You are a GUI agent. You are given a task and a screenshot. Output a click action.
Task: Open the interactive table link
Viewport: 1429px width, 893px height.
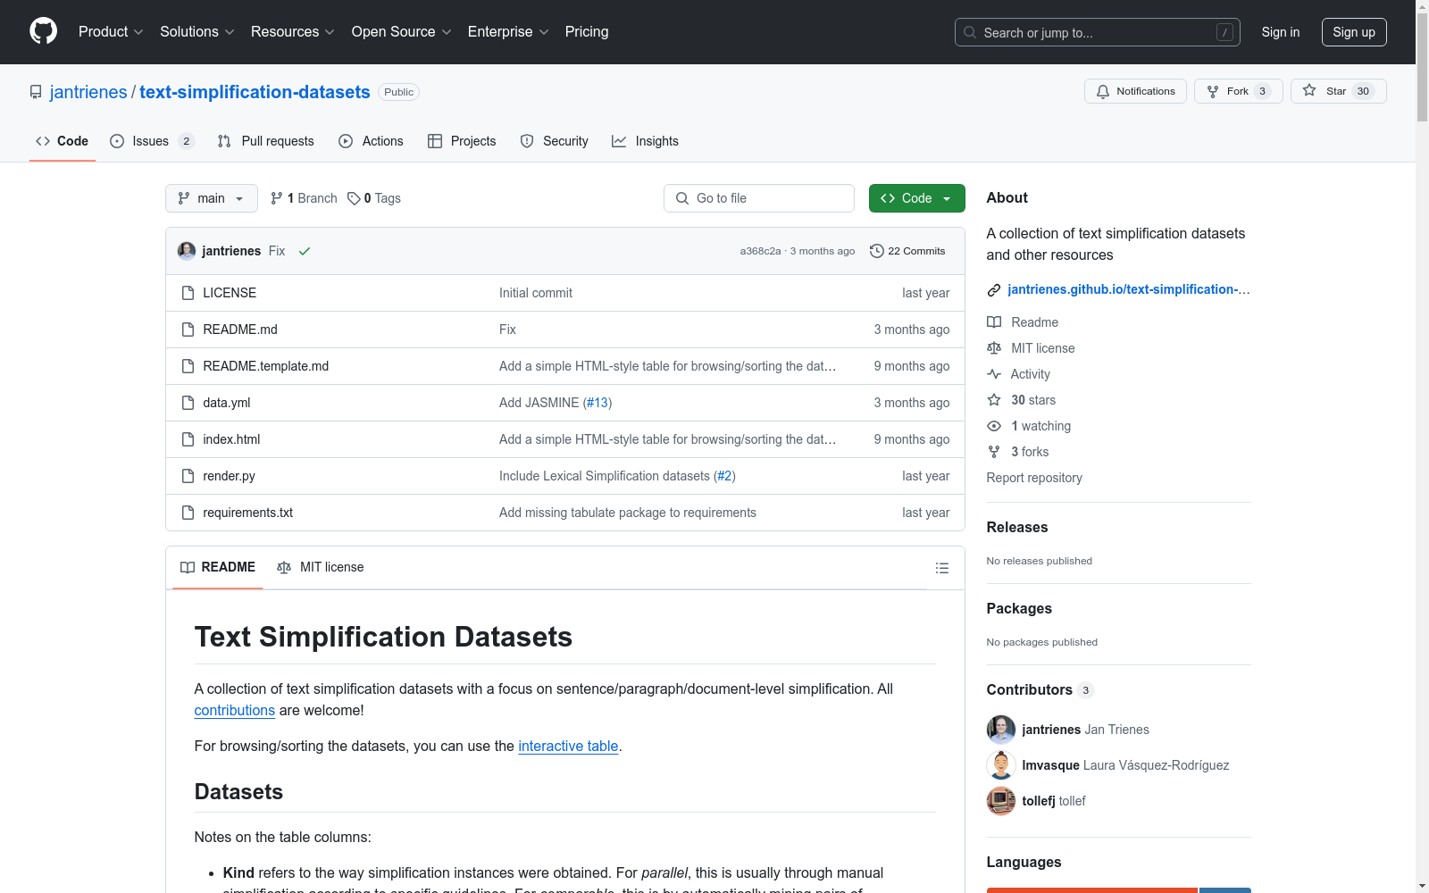(568, 746)
